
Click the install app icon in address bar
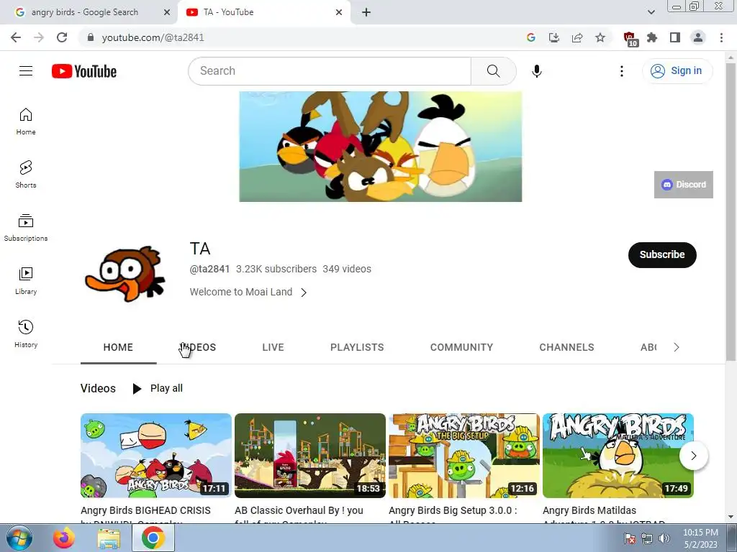[x=553, y=37]
